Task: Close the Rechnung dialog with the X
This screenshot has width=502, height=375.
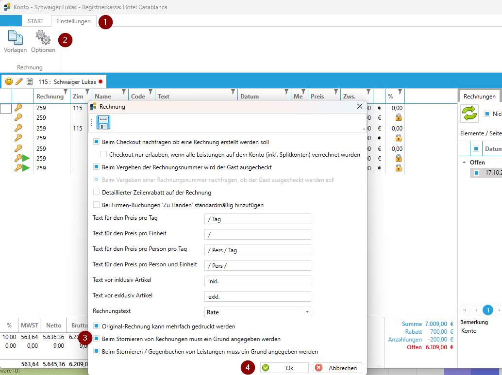Action: [360, 106]
